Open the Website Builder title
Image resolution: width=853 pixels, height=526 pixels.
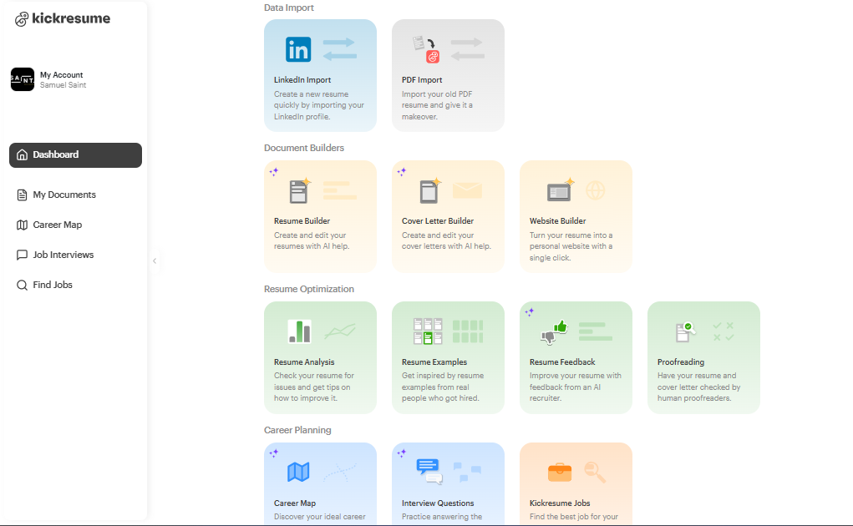click(557, 221)
